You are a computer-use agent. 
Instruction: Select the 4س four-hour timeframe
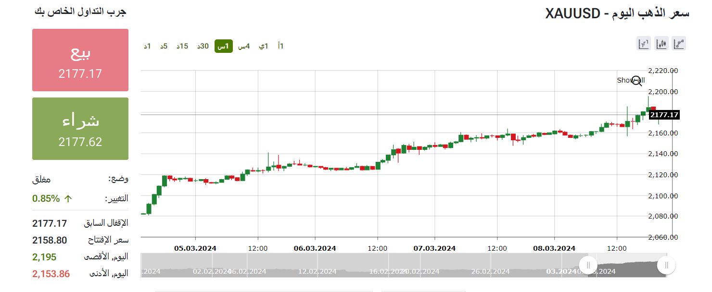pos(244,46)
